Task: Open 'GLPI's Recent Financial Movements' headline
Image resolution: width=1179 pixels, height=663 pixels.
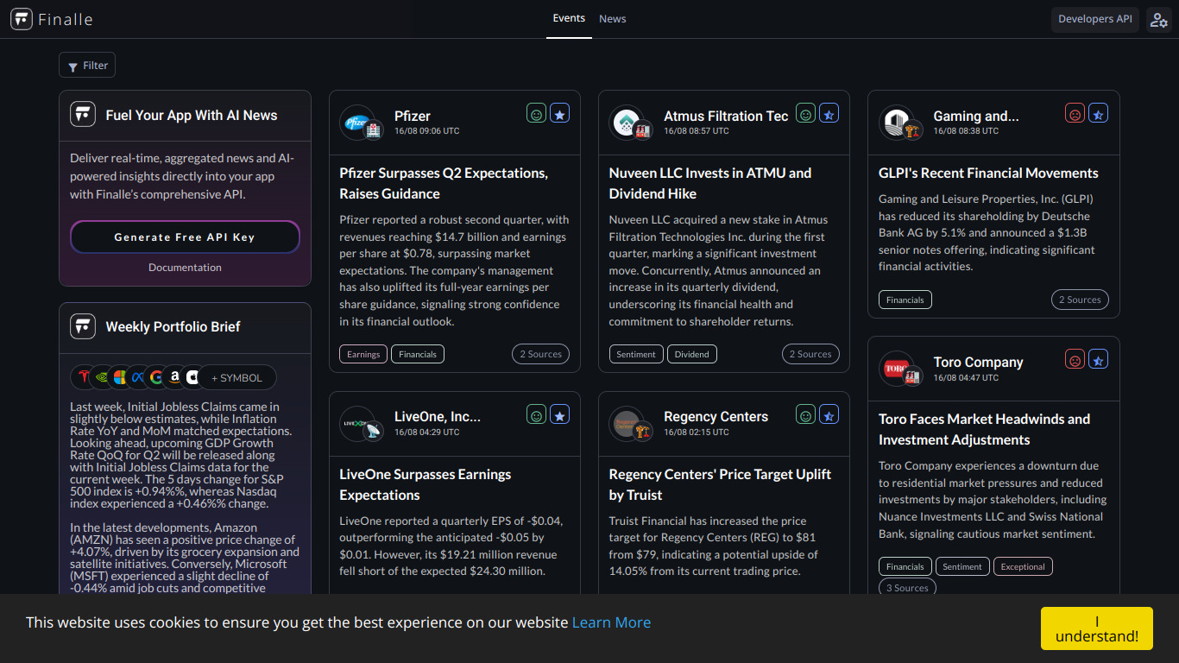Action: [988, 173]
